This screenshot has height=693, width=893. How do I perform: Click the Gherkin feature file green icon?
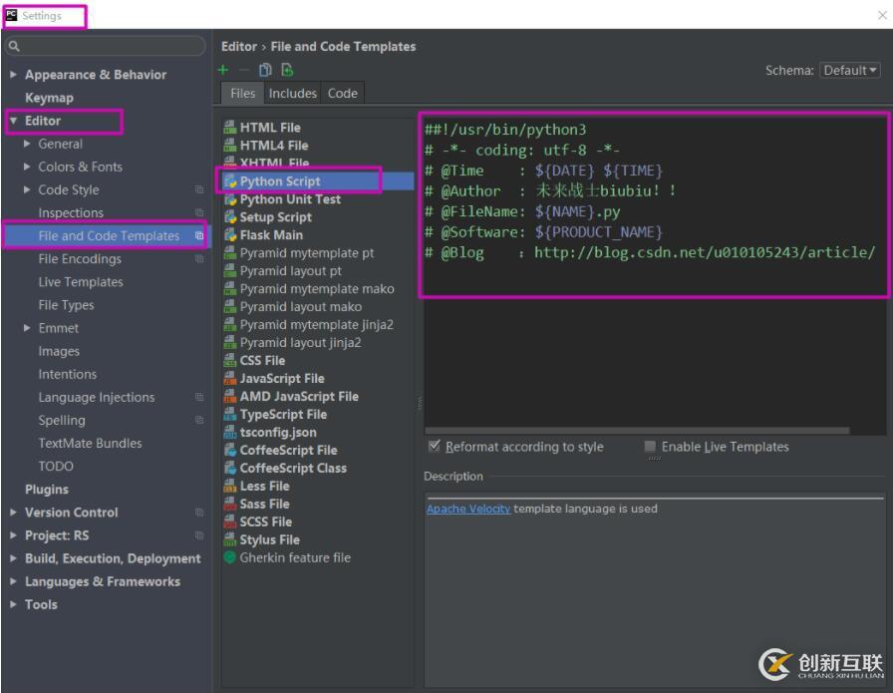(229, 558)
